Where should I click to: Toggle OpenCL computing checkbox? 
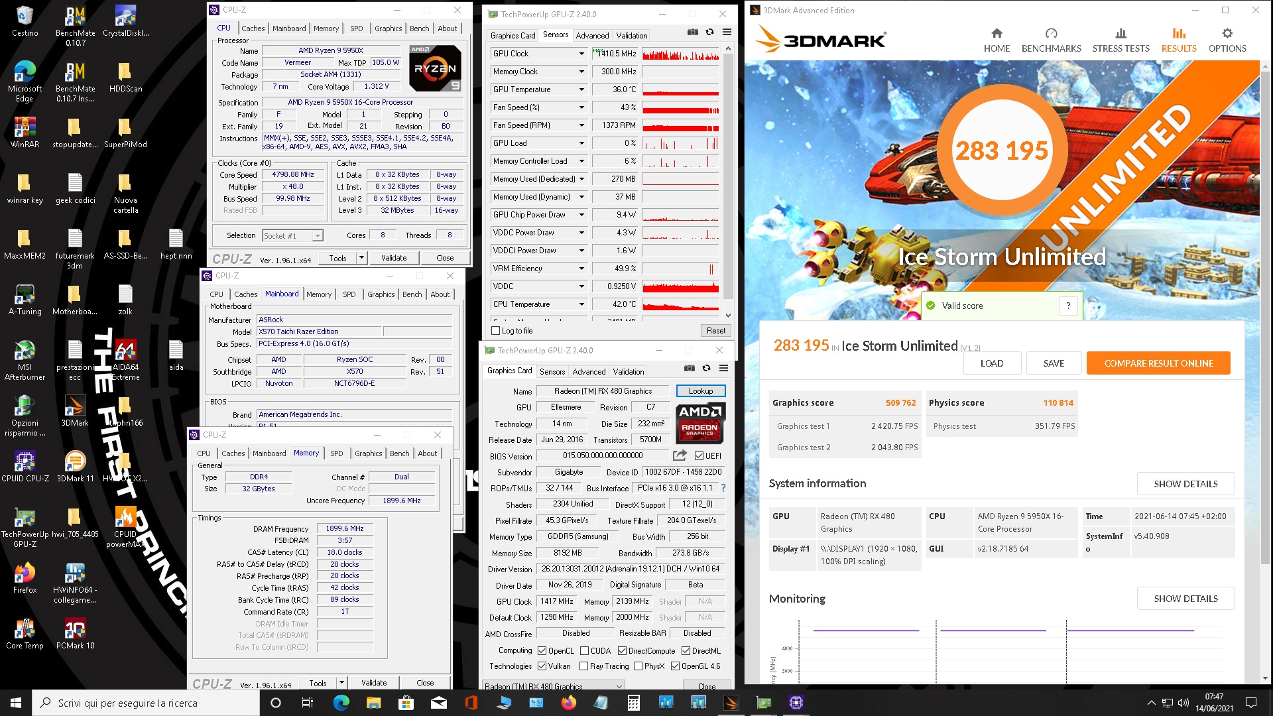tap(542, 651)
